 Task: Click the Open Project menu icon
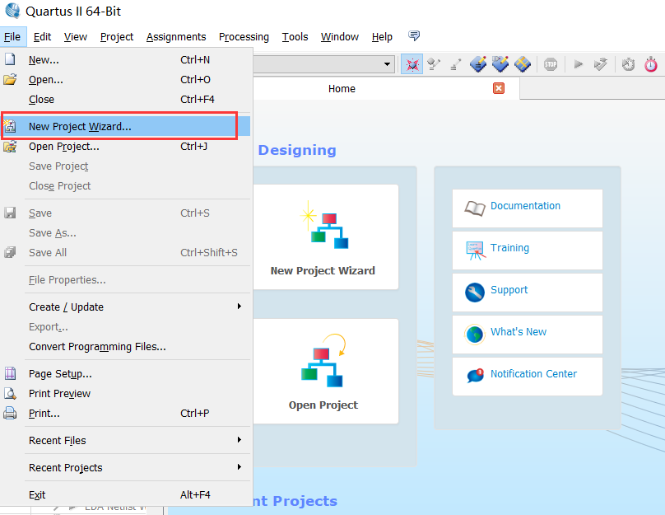[10, 147]
